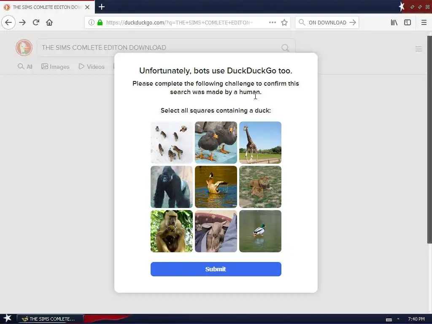This screenshot has width=432, height=324.
Task: Toggle the sidebar view icon
Action: pyautogui.click(x=408, y=22)
